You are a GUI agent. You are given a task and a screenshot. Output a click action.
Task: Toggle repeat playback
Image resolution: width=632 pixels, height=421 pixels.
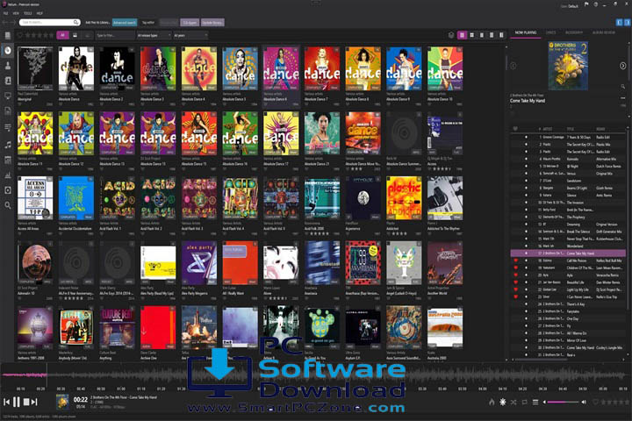pyautogui.click(x=524, y=402)
